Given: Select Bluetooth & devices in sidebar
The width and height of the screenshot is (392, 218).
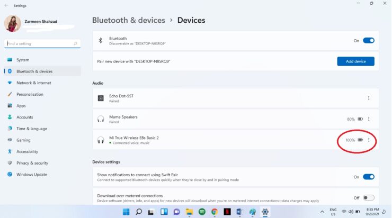Looking at the screenshot, I should 42,71.
